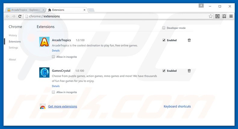
Task: Open Settings in the sidebar
Action: [x=13, y=48]
